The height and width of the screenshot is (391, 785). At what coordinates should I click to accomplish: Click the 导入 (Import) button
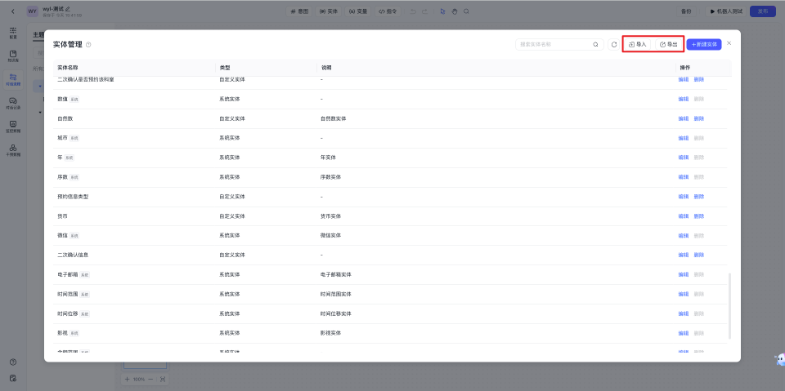637,44
